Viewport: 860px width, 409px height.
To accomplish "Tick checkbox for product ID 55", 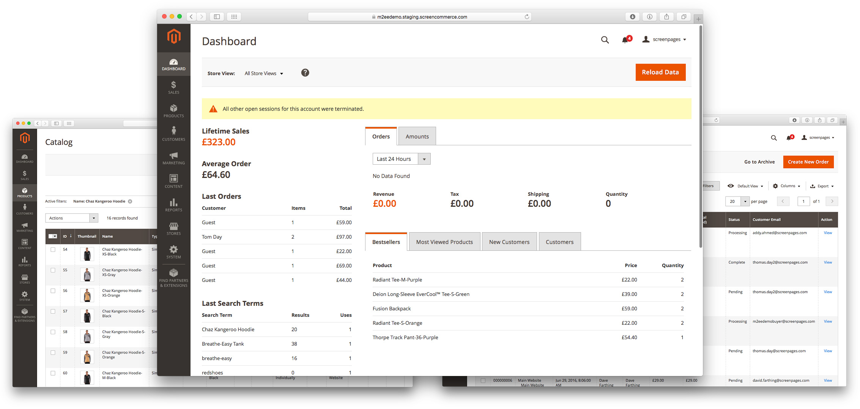I will click(53, 270).
